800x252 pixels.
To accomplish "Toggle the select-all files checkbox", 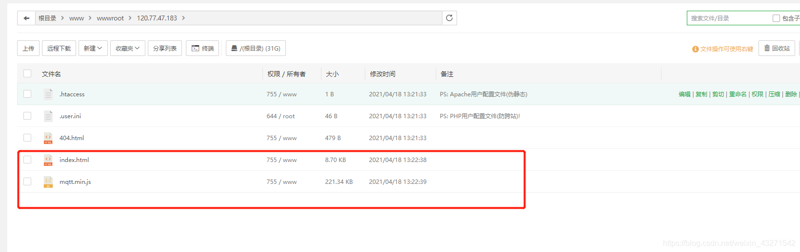I will (x=27, y=73).
